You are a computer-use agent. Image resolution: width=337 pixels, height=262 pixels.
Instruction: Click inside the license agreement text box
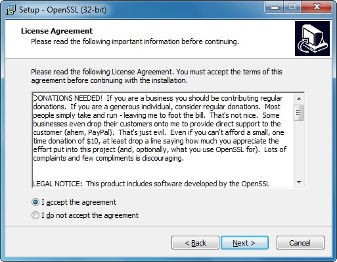163,140
